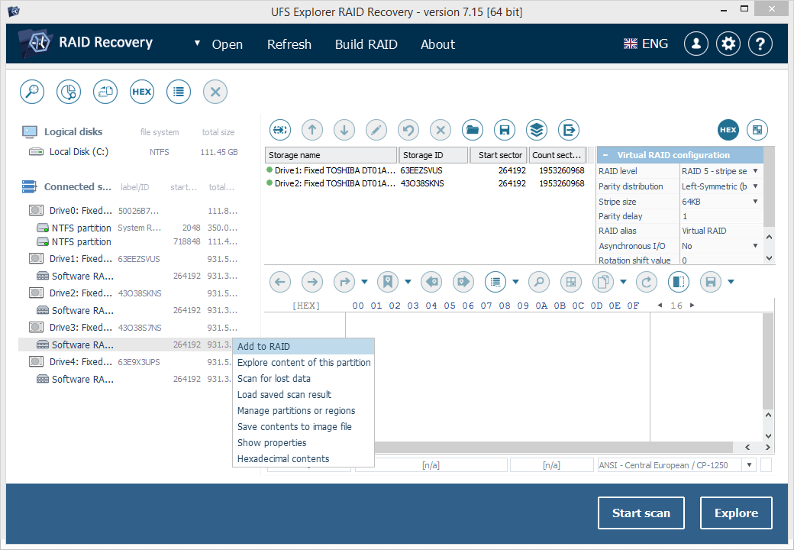Click the list properties icon in top toolbar

tap(178, 92)
